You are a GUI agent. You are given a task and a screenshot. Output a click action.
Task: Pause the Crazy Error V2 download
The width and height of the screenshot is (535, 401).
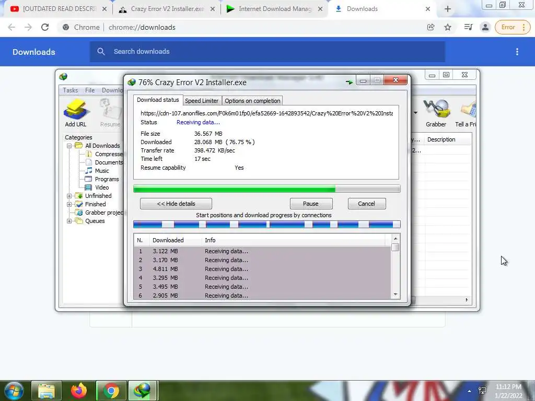(x=311, y=204)
